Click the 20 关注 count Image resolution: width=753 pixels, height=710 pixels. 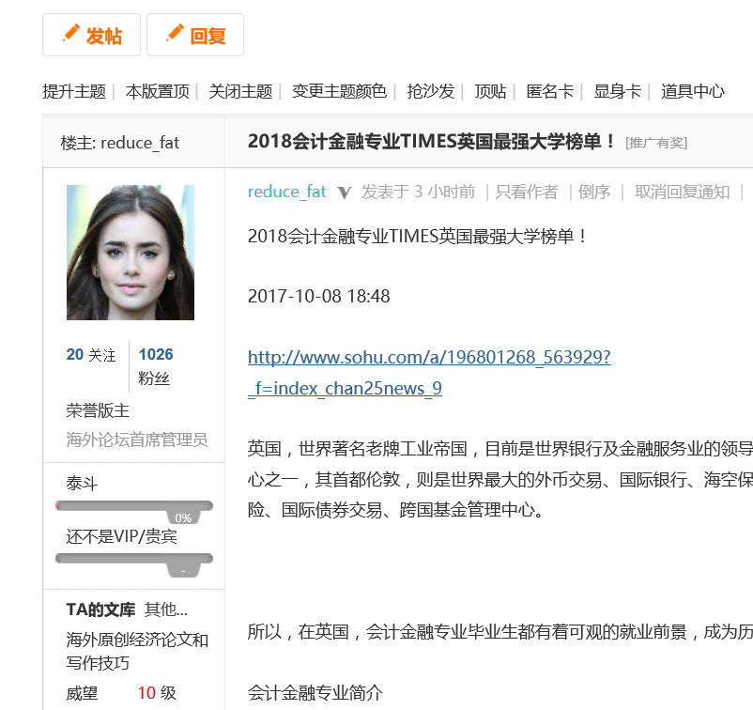click(91, 354)
